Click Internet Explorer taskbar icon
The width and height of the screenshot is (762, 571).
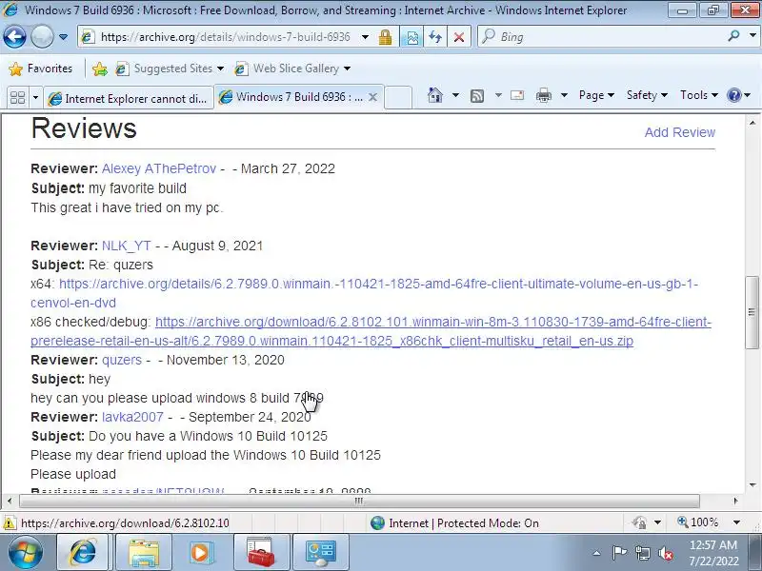(x=84, y=552)
